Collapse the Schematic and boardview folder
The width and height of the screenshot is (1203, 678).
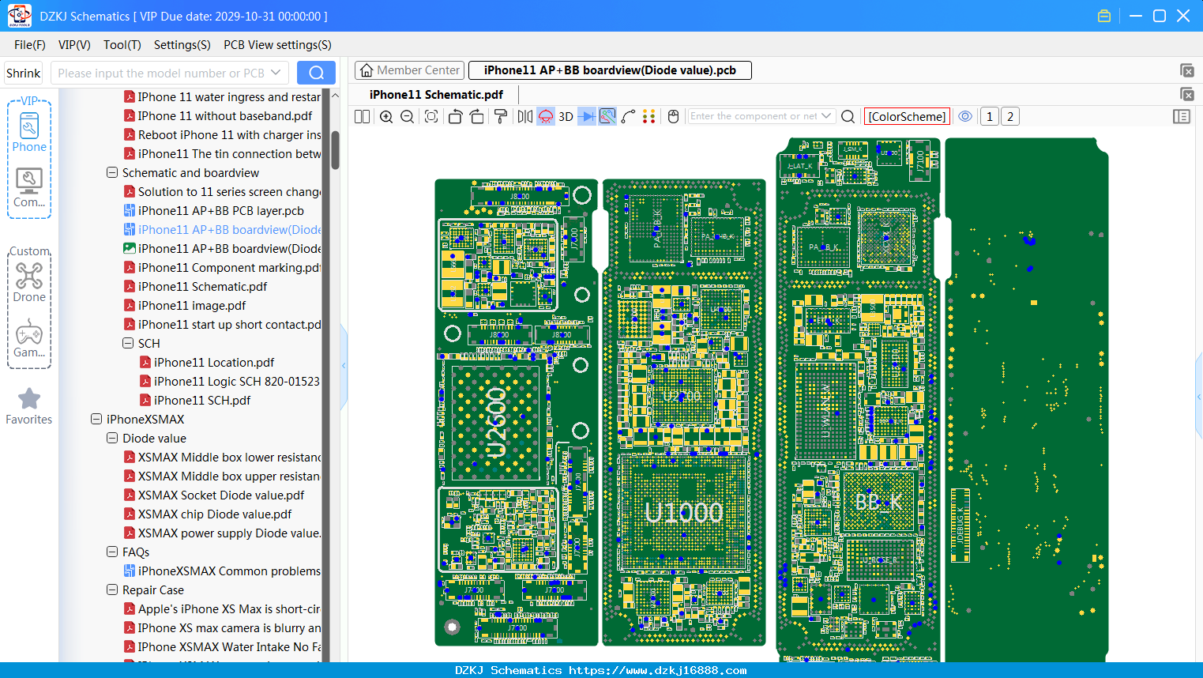coord(112,172)
